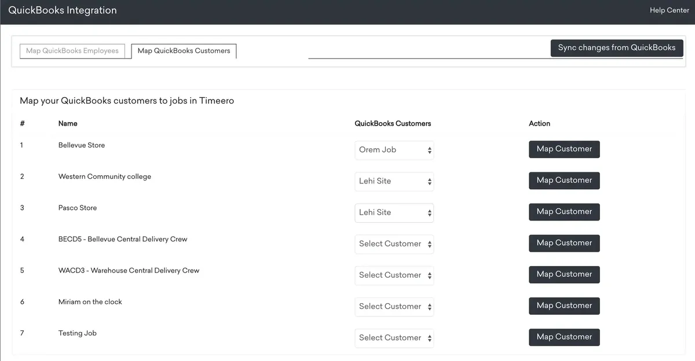The height and width of the screenshot is (361, 695).
Task: Open Select Customer dropdown for WACD3 row
Action: pos(394,275)
